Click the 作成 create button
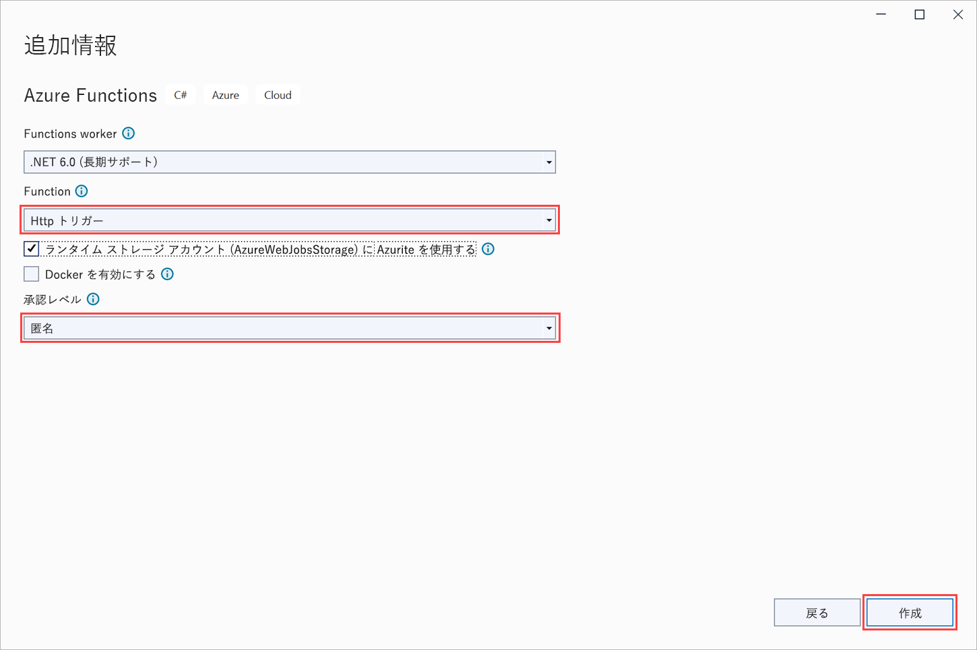 (910, 613)
